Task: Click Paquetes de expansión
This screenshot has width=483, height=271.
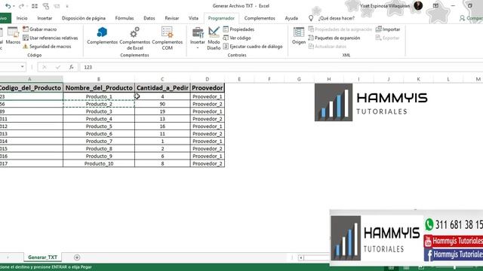Action: click(x=334, y=38)
